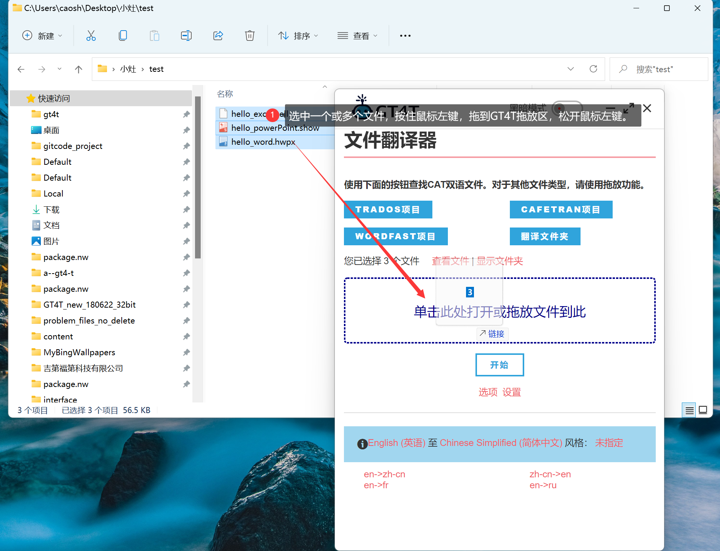Screen dimensions: 720x551
Task: Click the 开始 start button
Action: click(x=499, y=365)
